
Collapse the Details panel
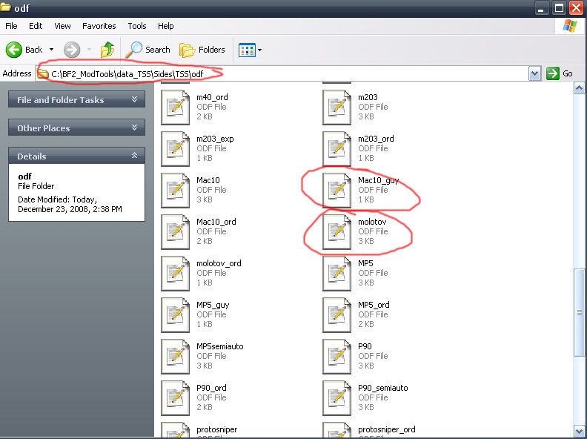pos(76,156)
